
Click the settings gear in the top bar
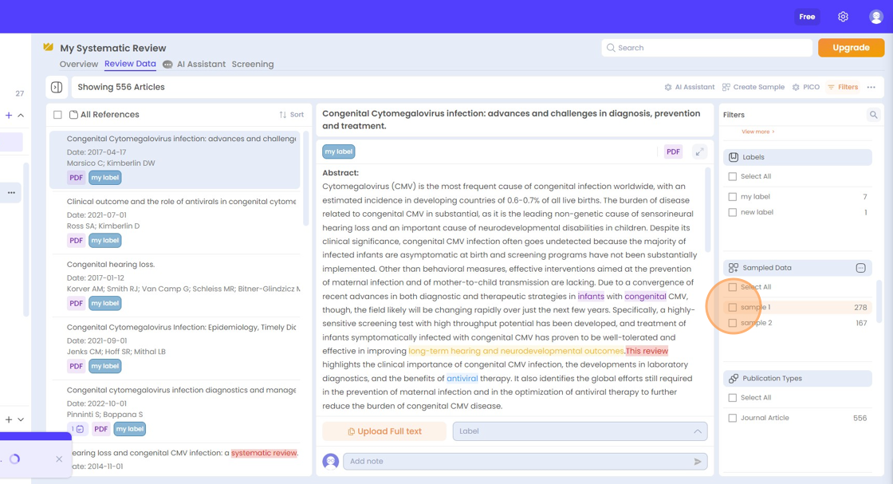click(843, 16)
